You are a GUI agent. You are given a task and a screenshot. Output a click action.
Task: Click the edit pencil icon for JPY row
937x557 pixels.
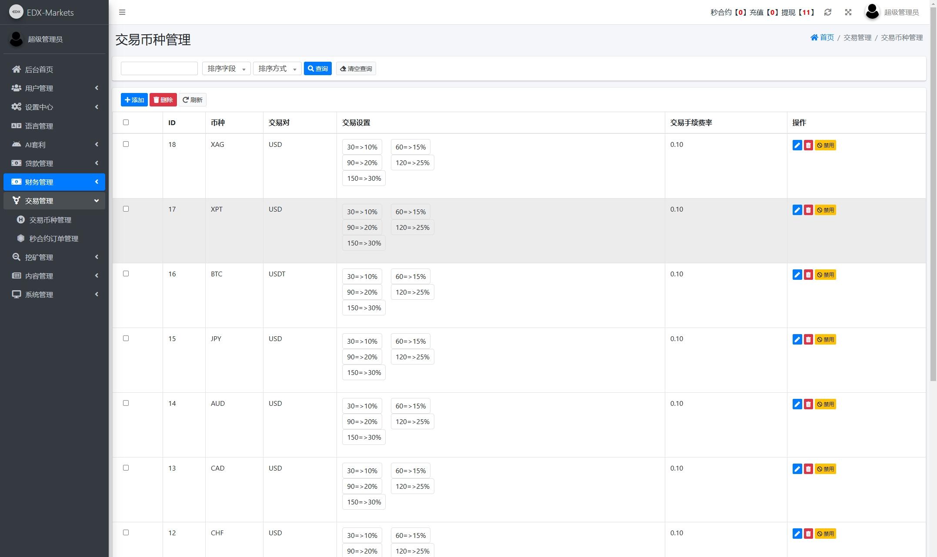797,340
